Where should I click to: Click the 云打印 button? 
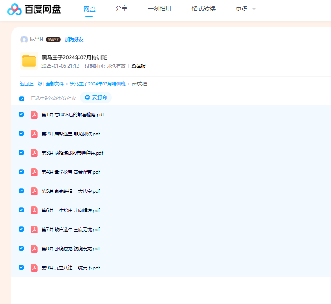click(x=96, y=98)
